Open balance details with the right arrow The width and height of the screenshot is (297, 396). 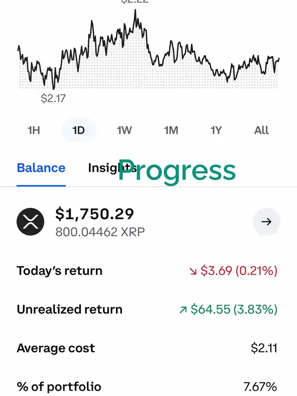pos(266,221)
